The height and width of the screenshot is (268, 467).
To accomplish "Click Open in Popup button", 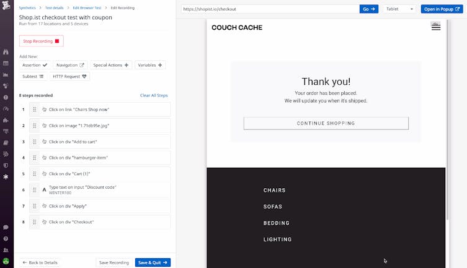I will [442, 9].
